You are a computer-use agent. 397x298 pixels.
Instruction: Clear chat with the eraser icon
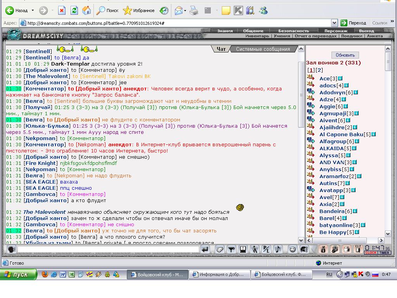click(x=220, y=249)
